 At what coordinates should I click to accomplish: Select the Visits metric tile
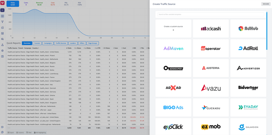click(13, 4)
